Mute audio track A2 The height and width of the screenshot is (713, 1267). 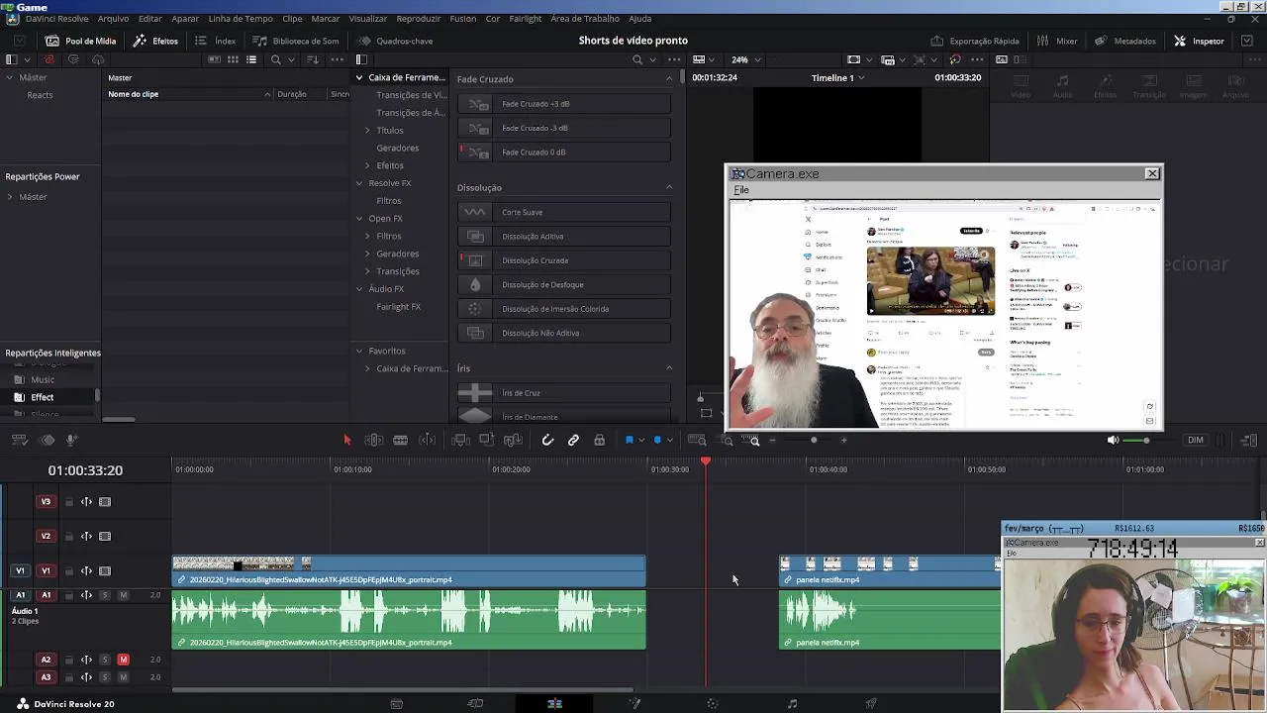123,660
